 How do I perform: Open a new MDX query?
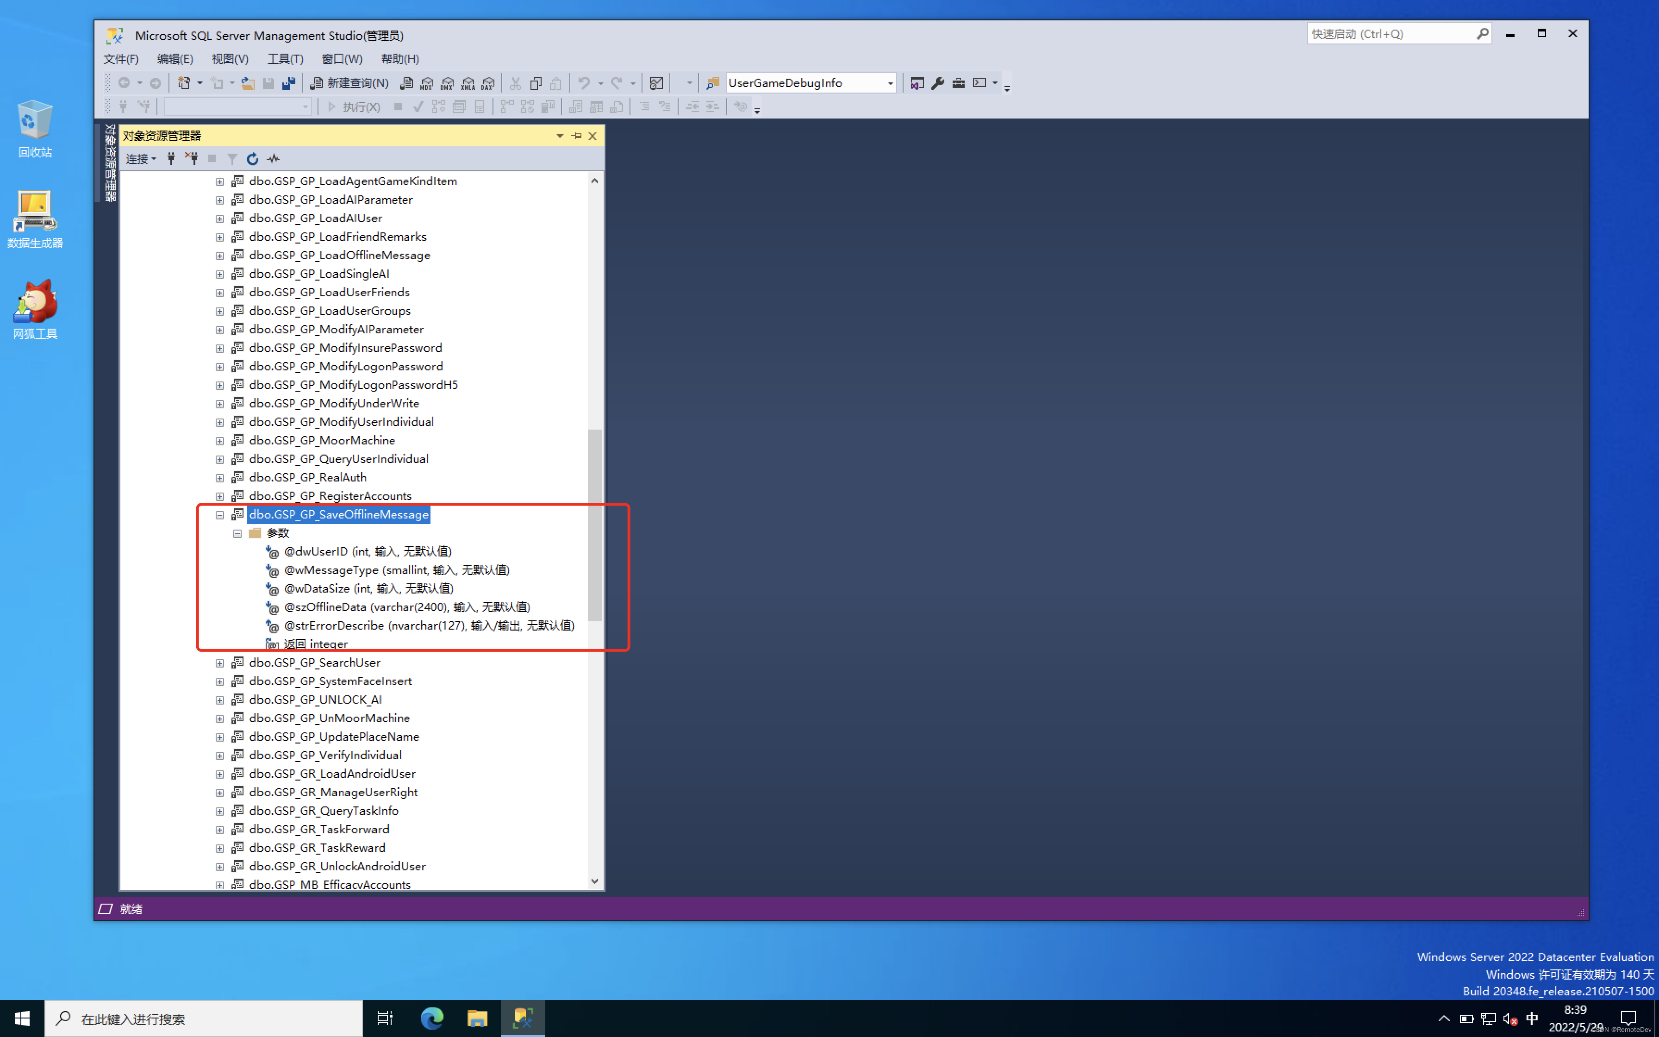427,83
